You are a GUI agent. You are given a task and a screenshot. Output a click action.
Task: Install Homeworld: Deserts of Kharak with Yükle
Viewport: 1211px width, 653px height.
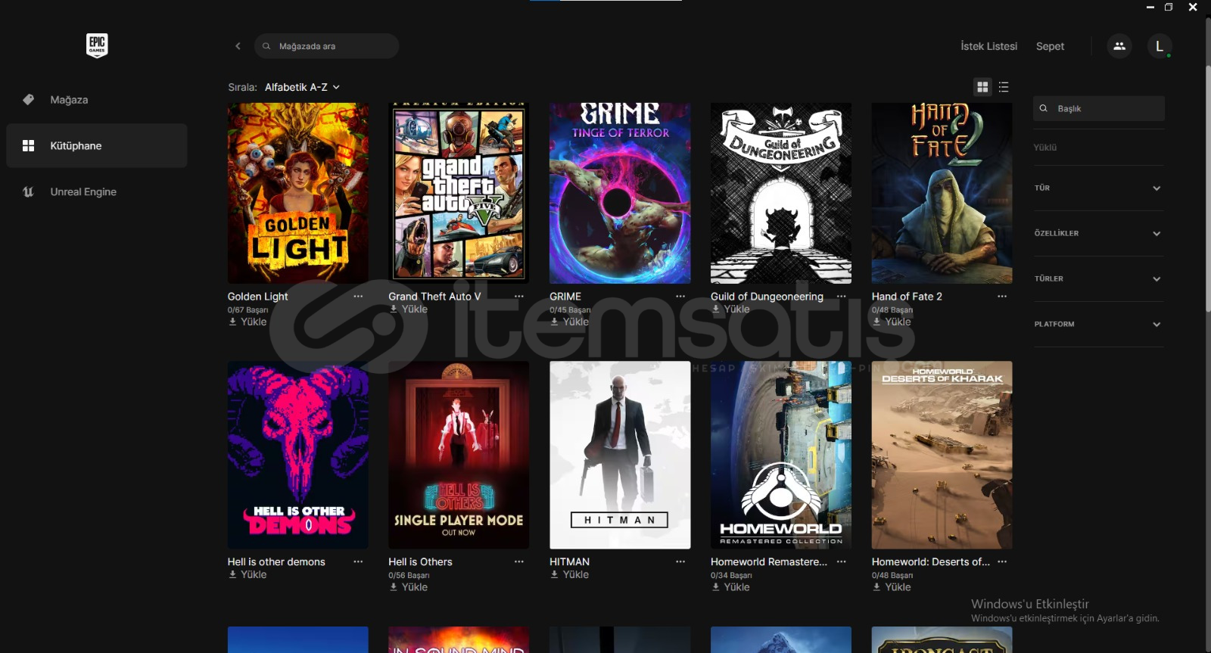(x=892, y=587)
